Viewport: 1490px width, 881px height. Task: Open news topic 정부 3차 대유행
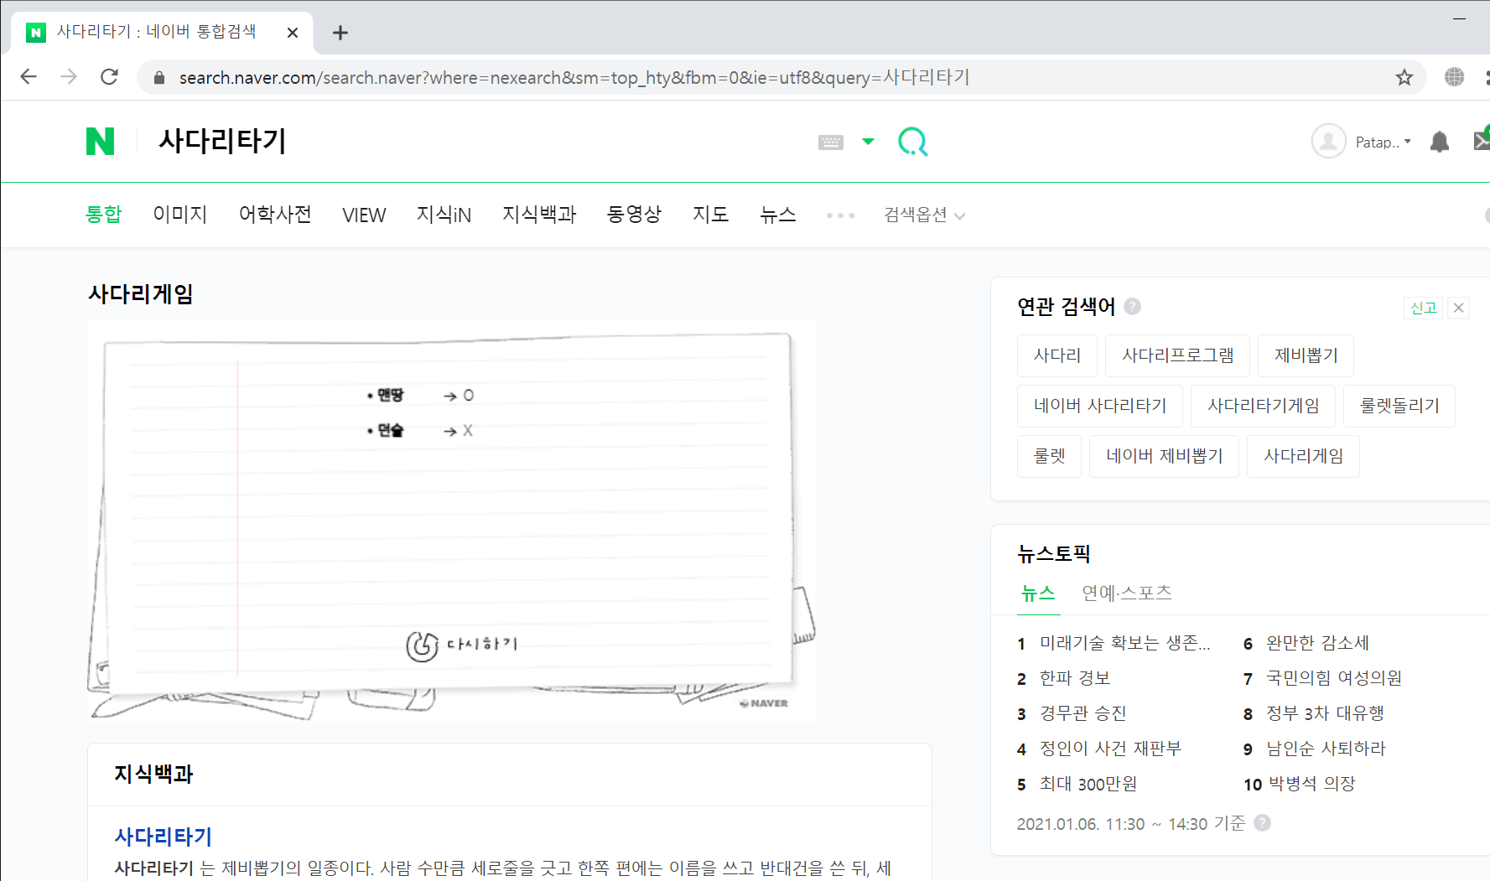[1324, 713]
